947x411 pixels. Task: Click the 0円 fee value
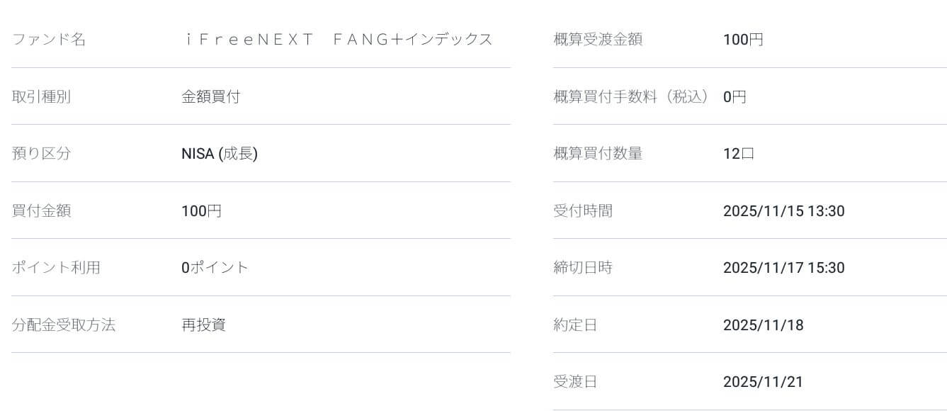pos(735,97)
